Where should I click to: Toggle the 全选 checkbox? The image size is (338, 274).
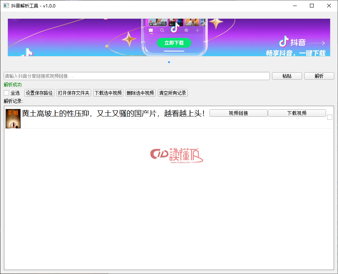point(6,93)
